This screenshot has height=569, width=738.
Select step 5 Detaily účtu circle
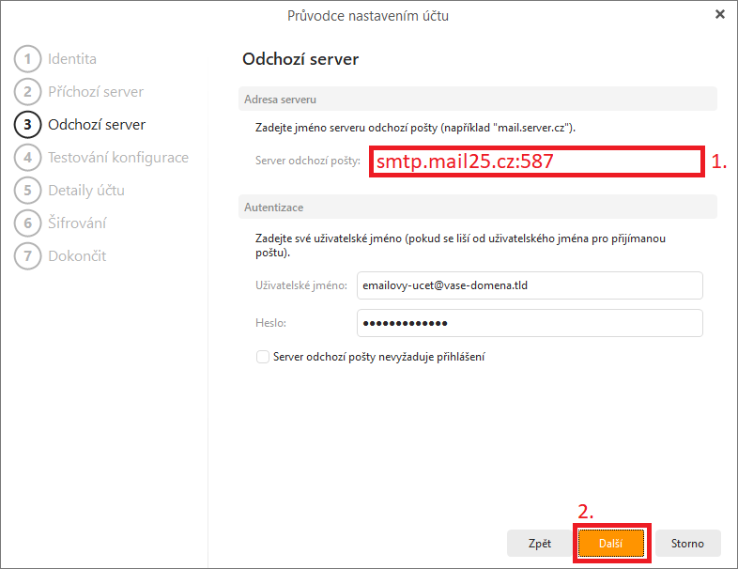(x=28, y=191)
